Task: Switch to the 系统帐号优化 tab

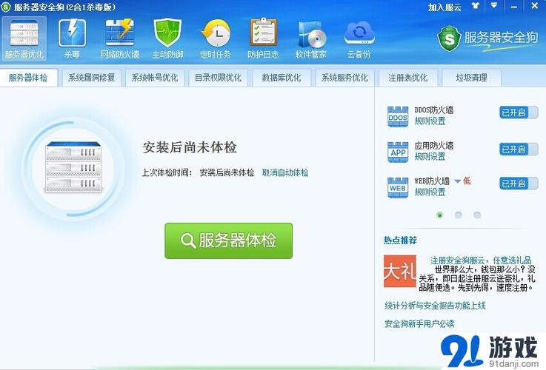Action: (x=155, y=78)
